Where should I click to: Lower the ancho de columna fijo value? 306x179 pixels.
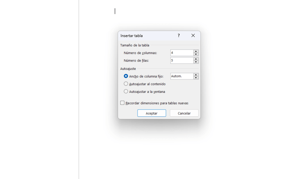pos(196,78)
